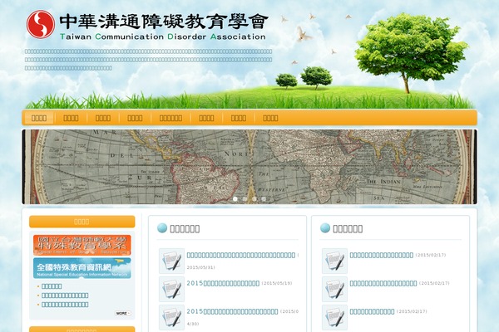Open the orange 特殊教育學系 department banner

pyautogui.click(x=82, y=245)
